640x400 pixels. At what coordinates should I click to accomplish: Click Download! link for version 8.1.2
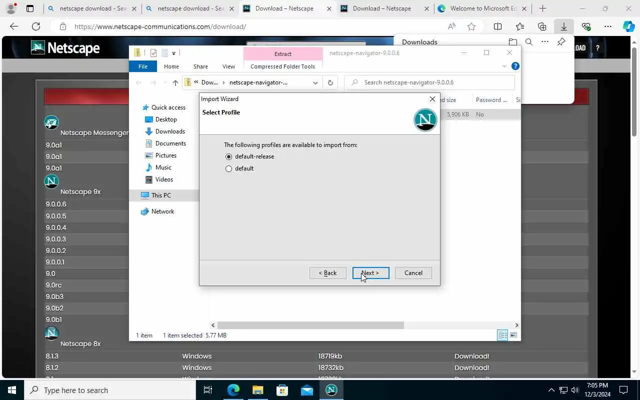click(x=471, y=367)
